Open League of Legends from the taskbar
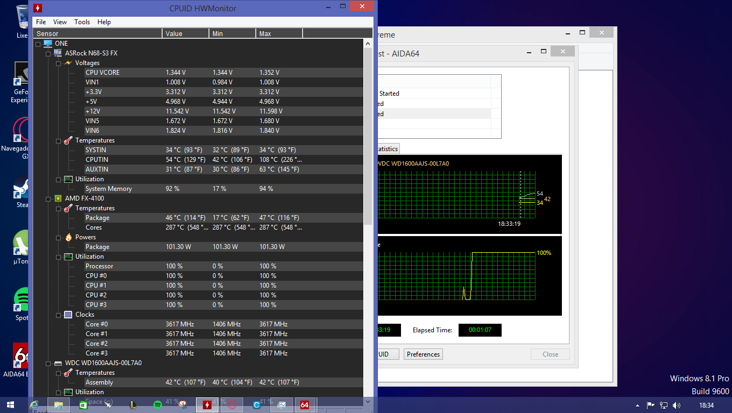The height and width of the screenshot is (413, 732). pyautogui.click(x=133, y=405)
